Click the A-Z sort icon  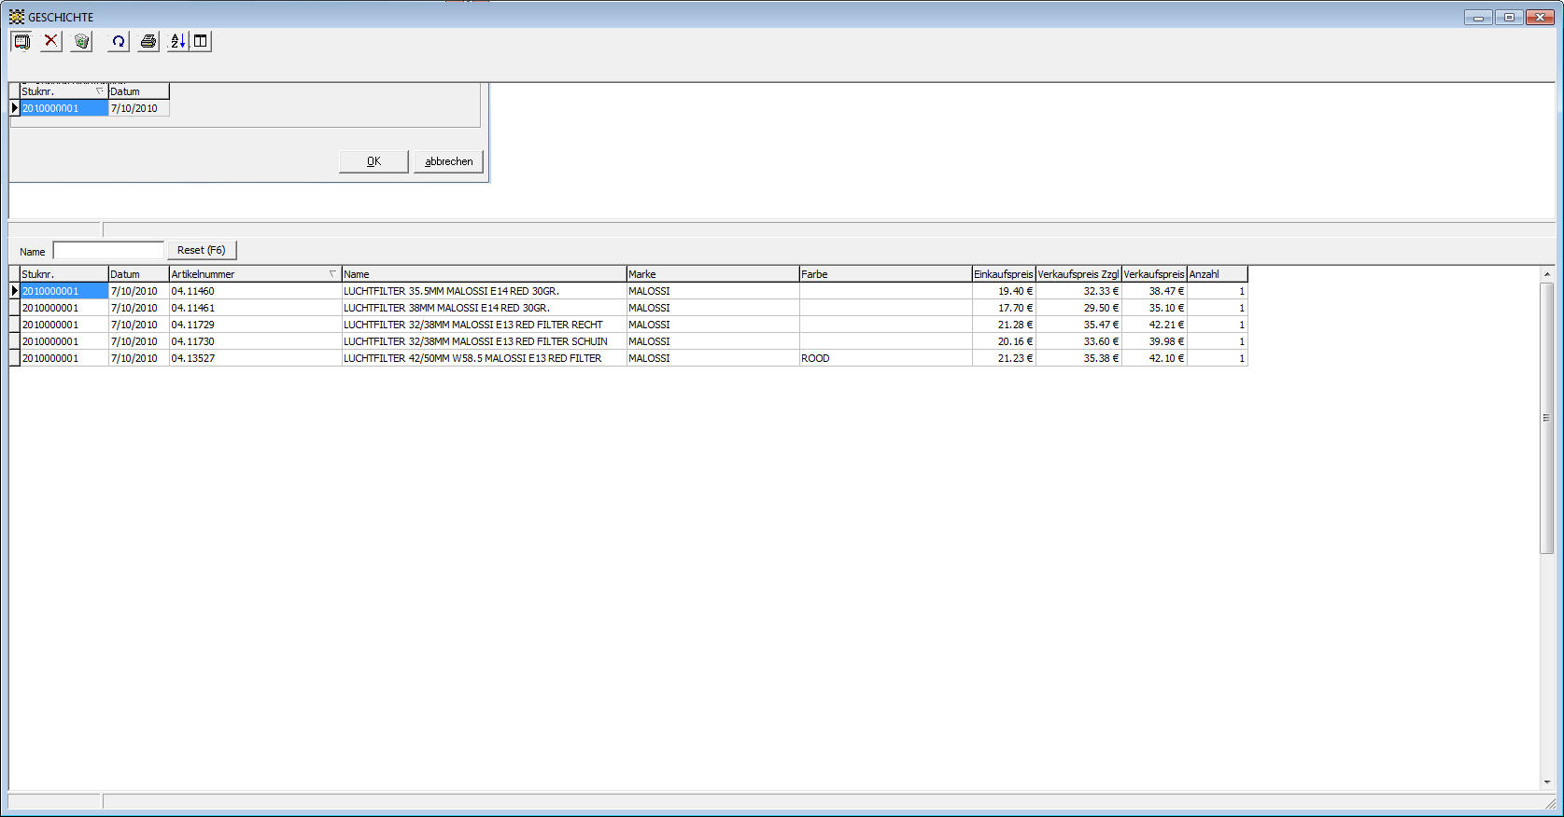coord(177,41)
